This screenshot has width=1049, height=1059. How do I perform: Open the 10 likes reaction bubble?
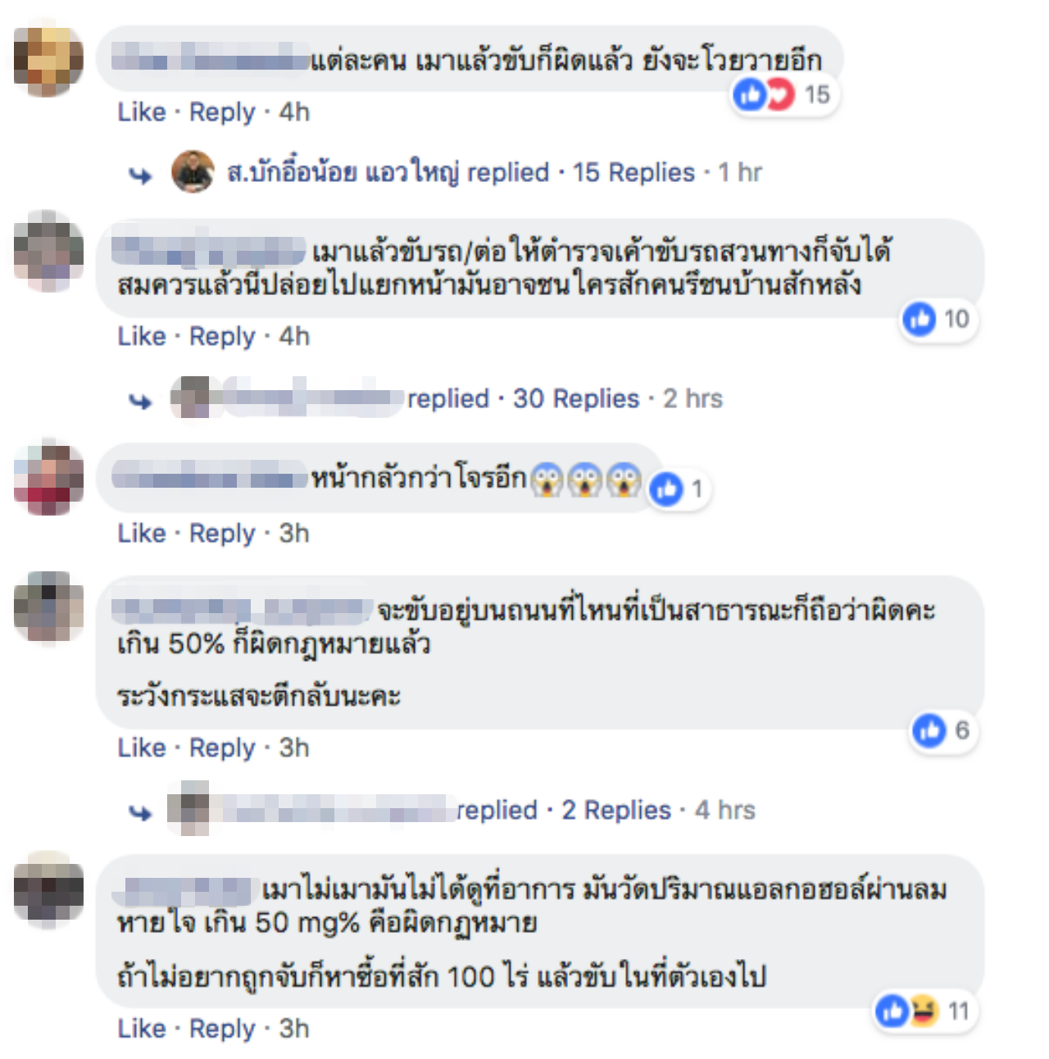click(938, 319)
